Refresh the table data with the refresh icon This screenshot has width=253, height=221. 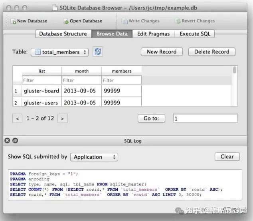(x=98, y=51)
